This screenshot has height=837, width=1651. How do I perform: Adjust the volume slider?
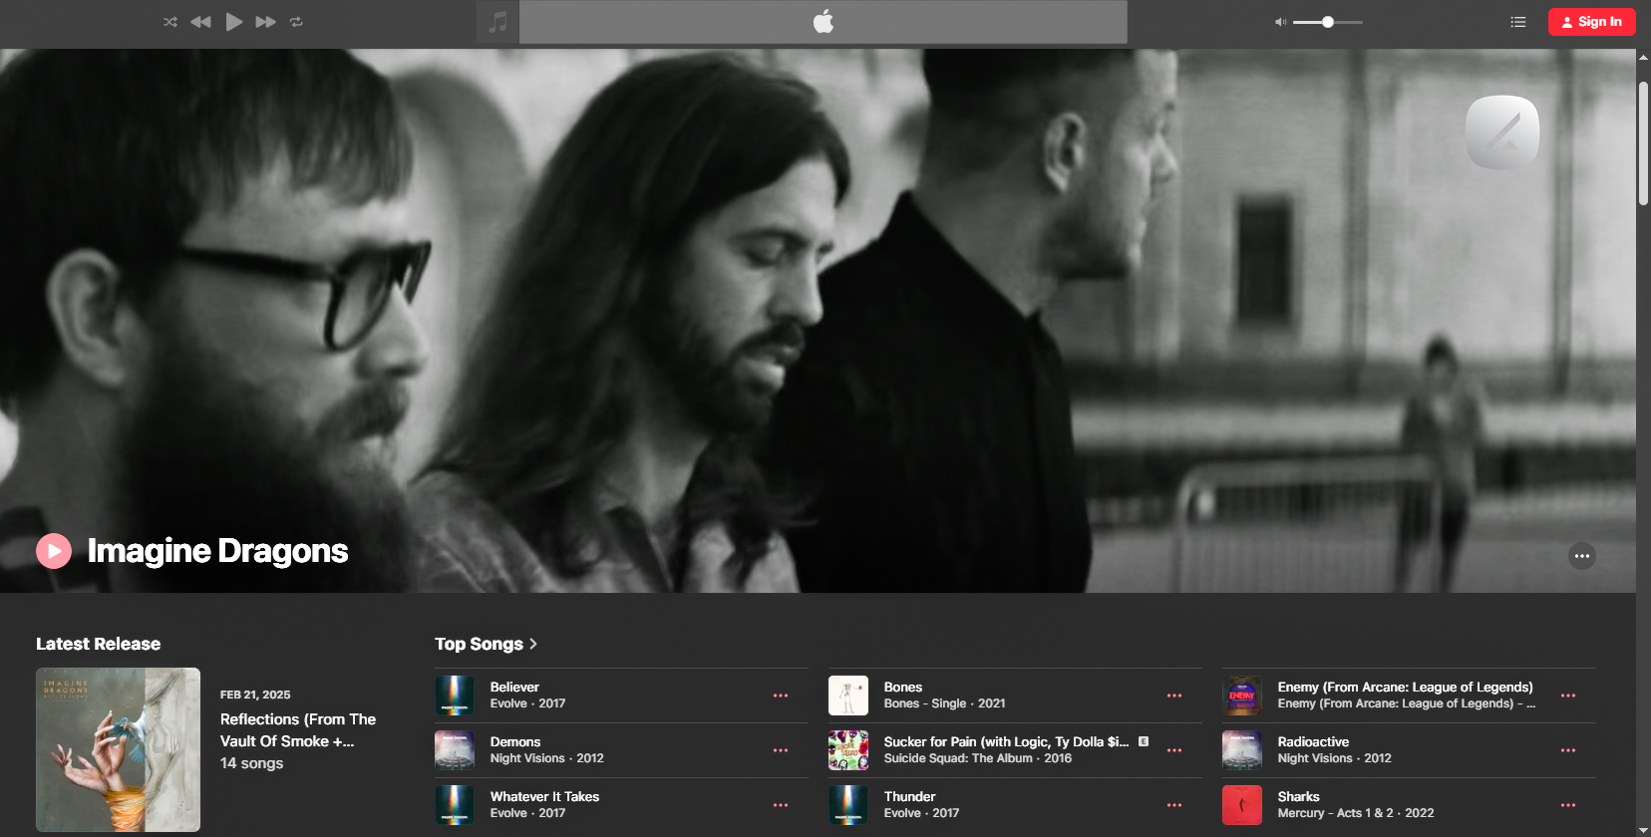click(1328, 22)
